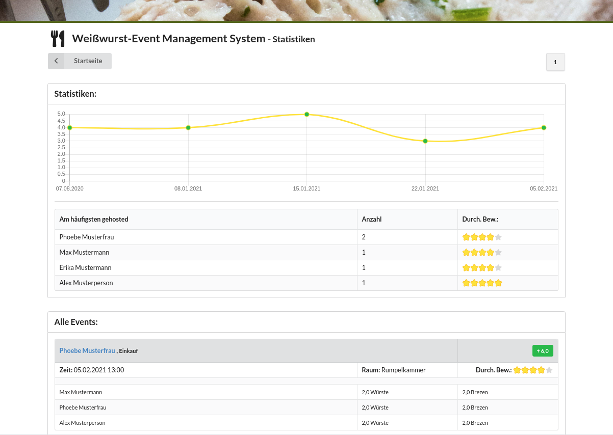
Task: Click the back chevron on the Startseite button
Action: coord(56,61)
